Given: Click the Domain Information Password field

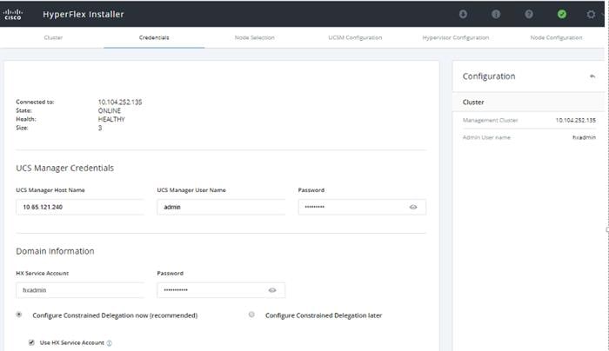Looking at the screenshot, I should 221,290.
